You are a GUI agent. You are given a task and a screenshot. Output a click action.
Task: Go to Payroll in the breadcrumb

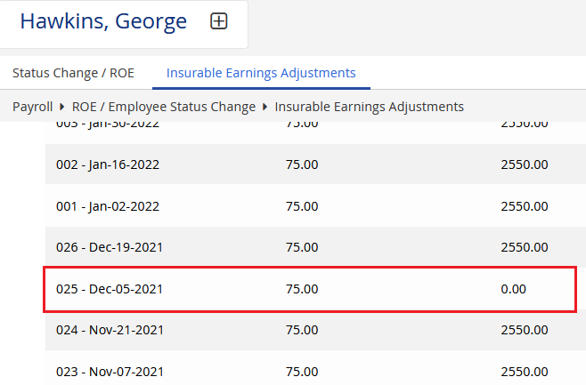[33, 107]
